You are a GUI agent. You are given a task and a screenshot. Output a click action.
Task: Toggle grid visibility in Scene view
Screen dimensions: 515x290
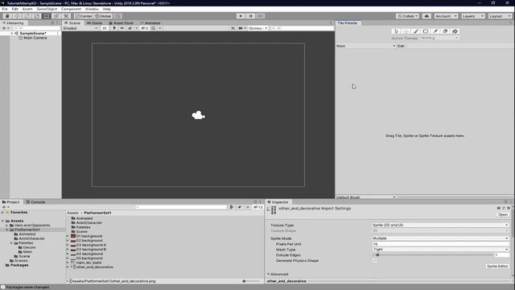(x=154, y=28)
